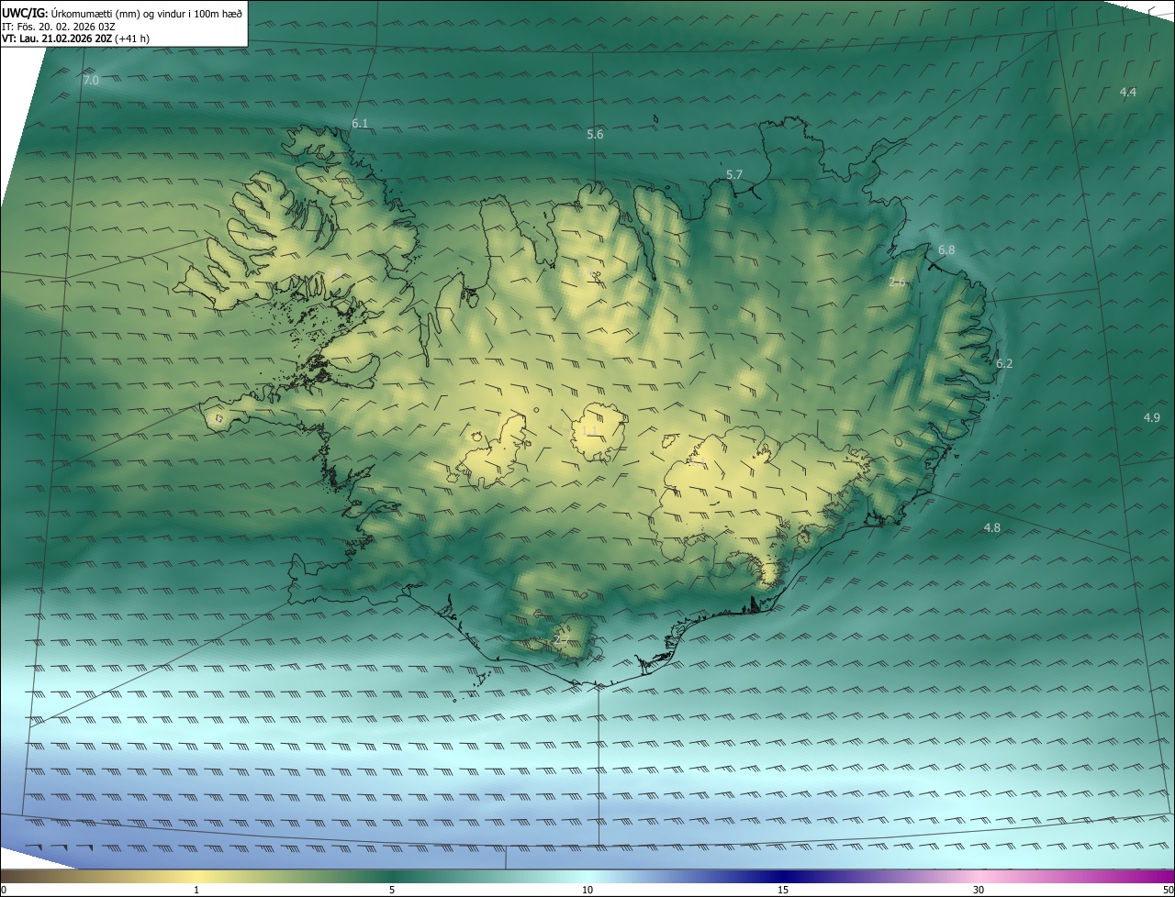Click the 'VT: Lau. 21.02.2026 20Z (+41 h)' line

point(75,39)
